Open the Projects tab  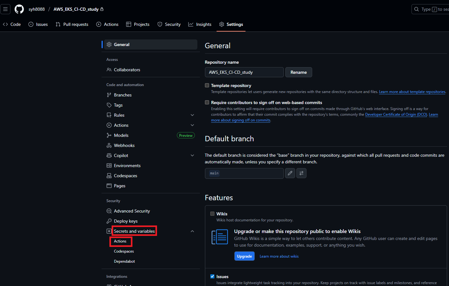pos(138,24)
